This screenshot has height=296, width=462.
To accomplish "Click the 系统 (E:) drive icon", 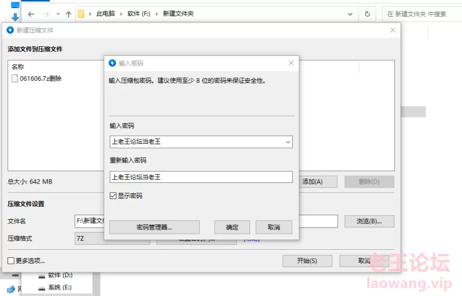I will (x=42, y=288).
